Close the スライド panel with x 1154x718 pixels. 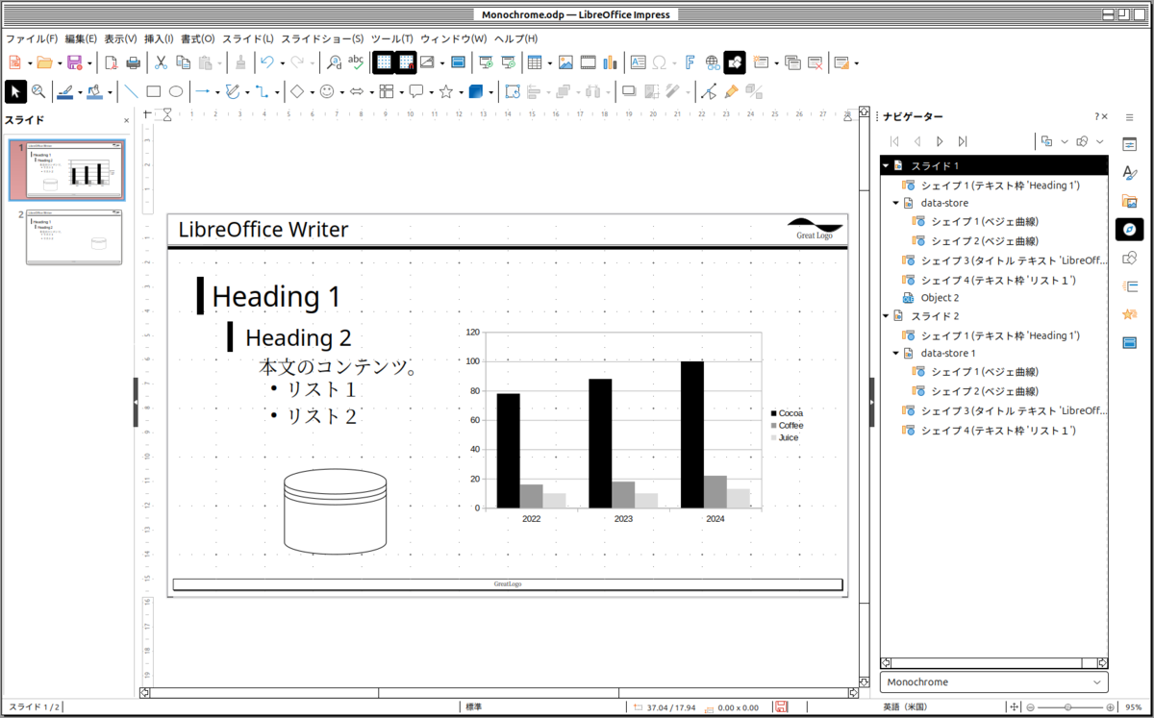[127, 120]
